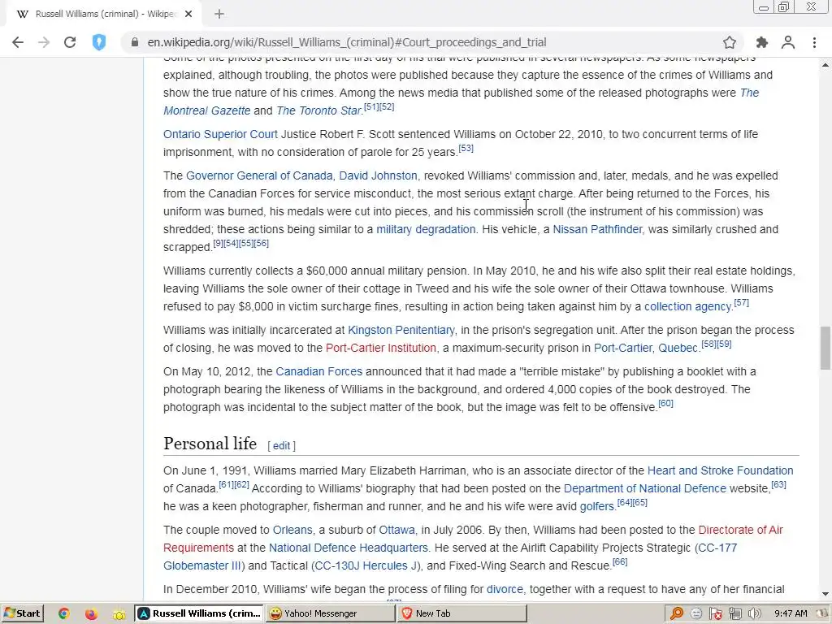Switch to Yahoo! Messenger taskbar window
832x624 pixels.
click(x=331, y=613)
